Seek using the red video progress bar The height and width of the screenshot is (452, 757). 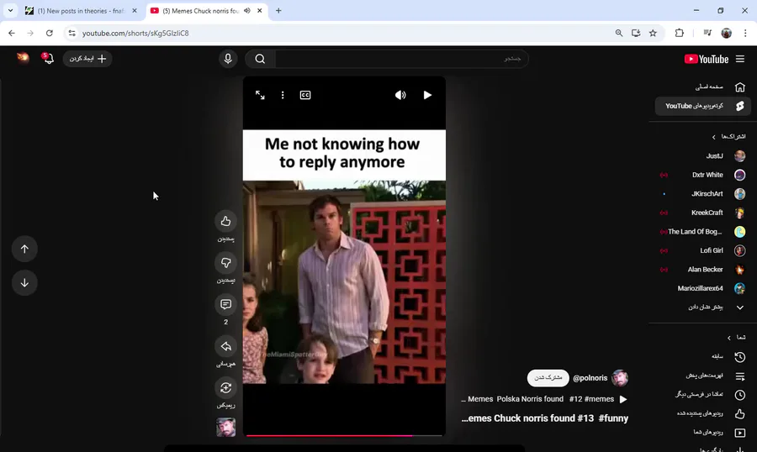pos(344,435)
